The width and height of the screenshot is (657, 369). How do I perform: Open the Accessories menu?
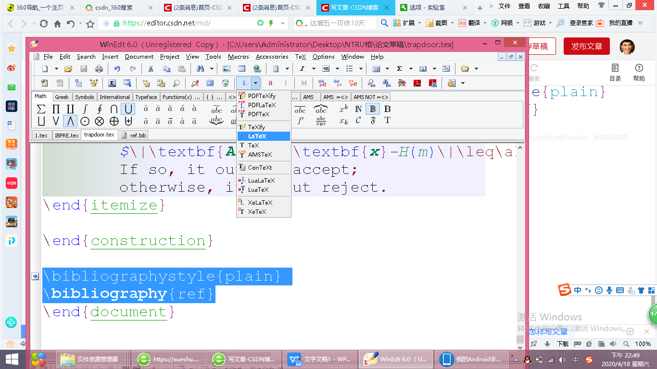(272, 56)
